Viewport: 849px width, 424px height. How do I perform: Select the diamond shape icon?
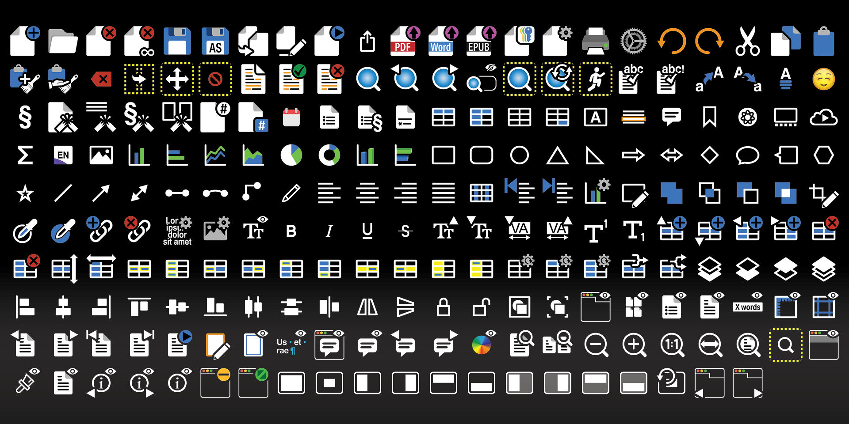pos(710,155)
